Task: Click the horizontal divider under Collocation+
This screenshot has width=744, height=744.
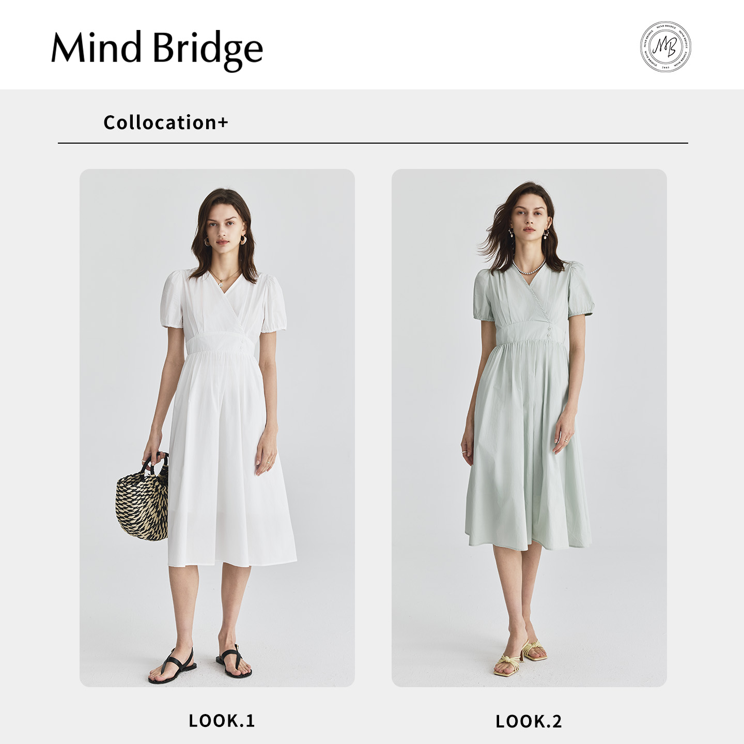Action: 373,143
